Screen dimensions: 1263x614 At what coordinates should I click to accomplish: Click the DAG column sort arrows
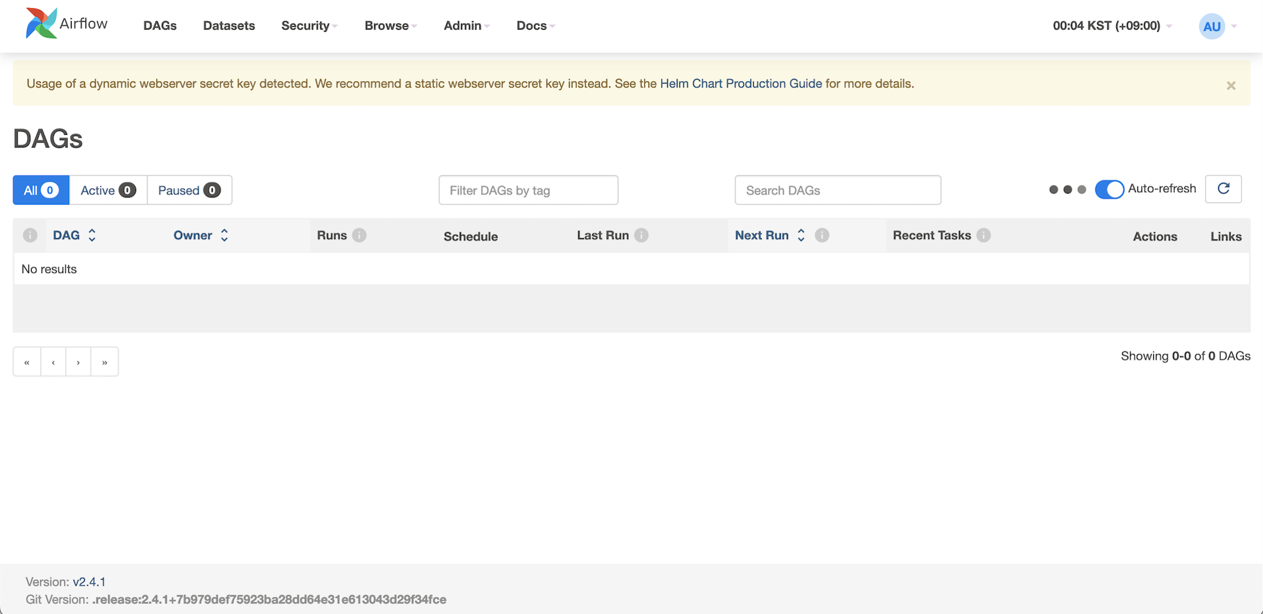(92, 235)
